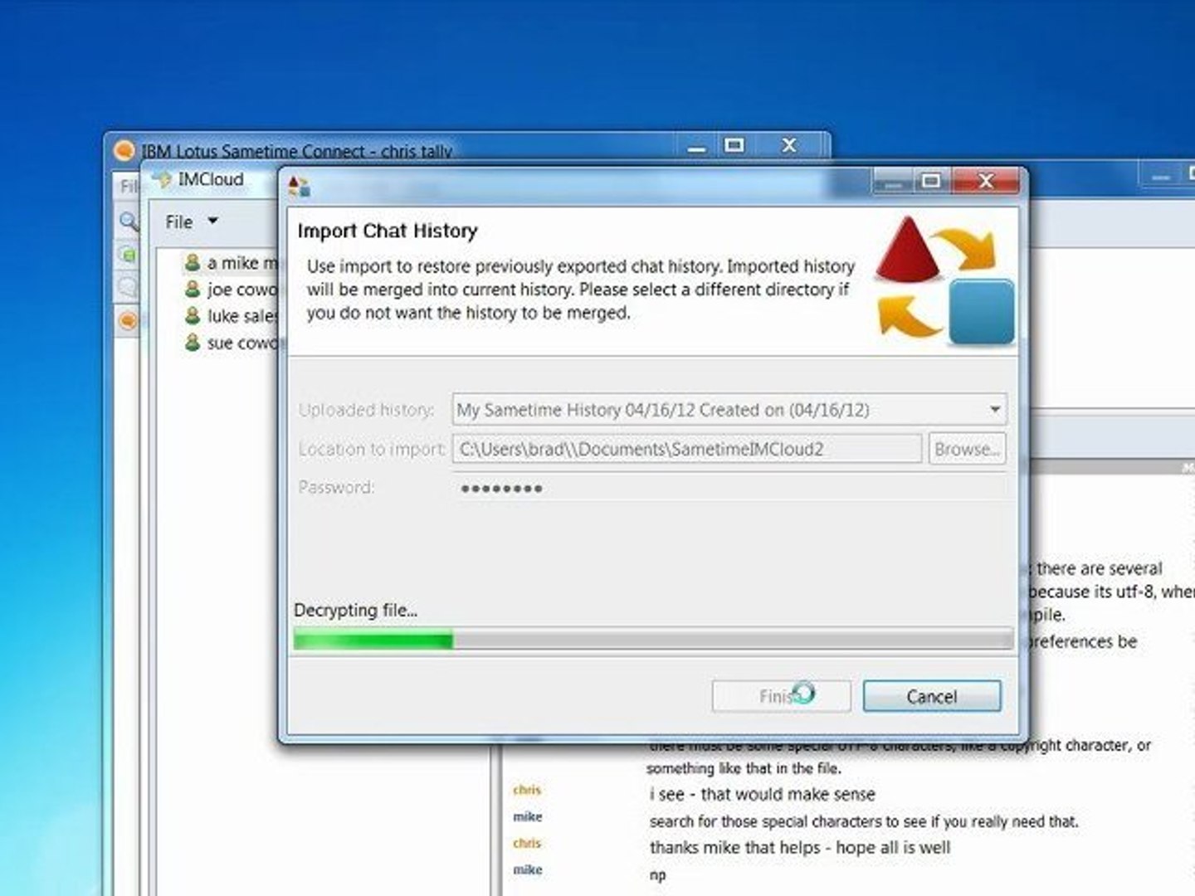The width and height of the screenshot is (1195, 896).
Task: Click the 'np' chat message
Action: [657, 875]
